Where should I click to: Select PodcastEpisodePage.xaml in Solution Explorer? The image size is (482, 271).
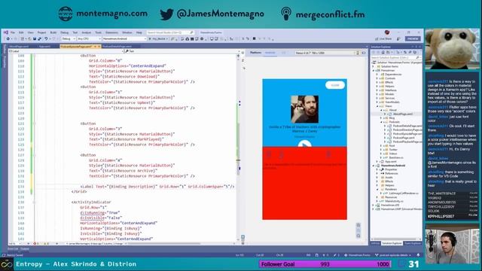[407, 134]
